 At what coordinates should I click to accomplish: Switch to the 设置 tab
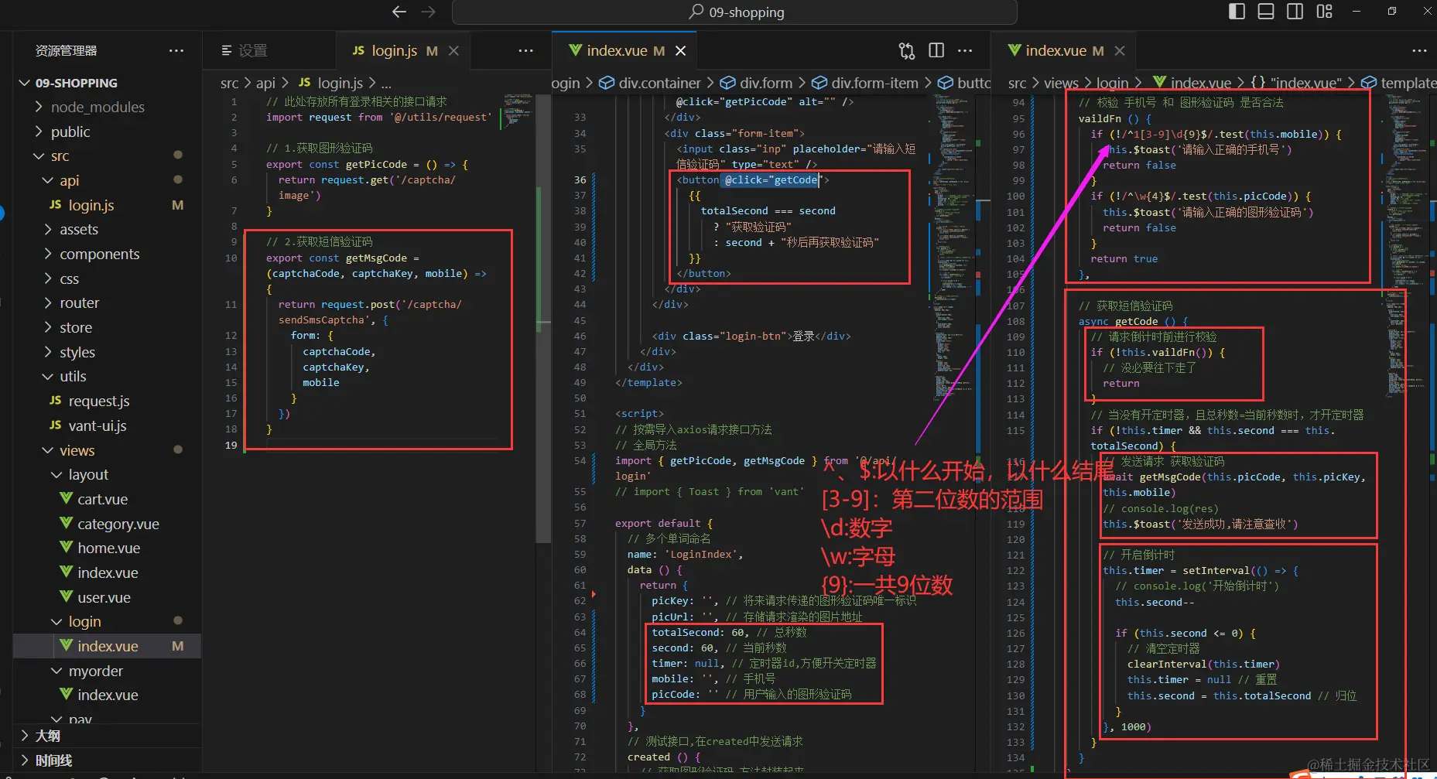269,50
